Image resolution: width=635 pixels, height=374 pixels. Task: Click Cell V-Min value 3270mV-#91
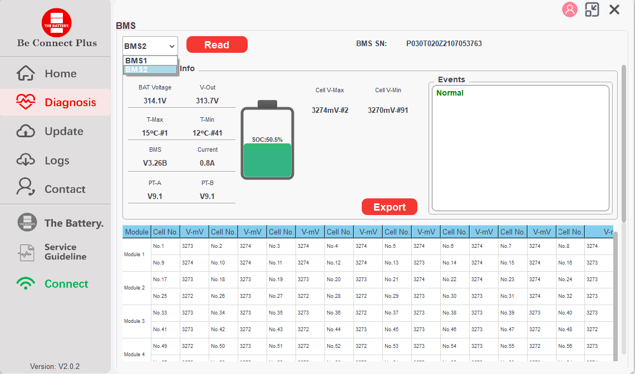click(x=387, y=110)
